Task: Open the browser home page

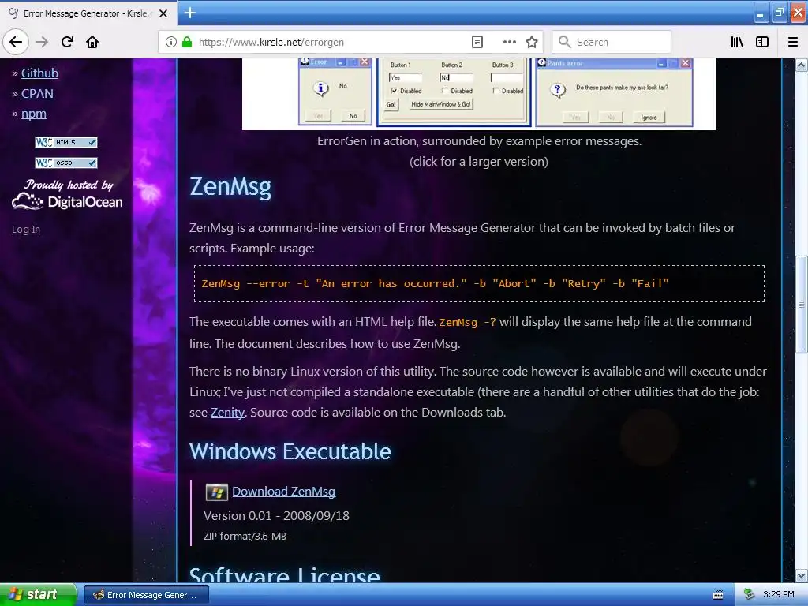Action: coord(92,42)
